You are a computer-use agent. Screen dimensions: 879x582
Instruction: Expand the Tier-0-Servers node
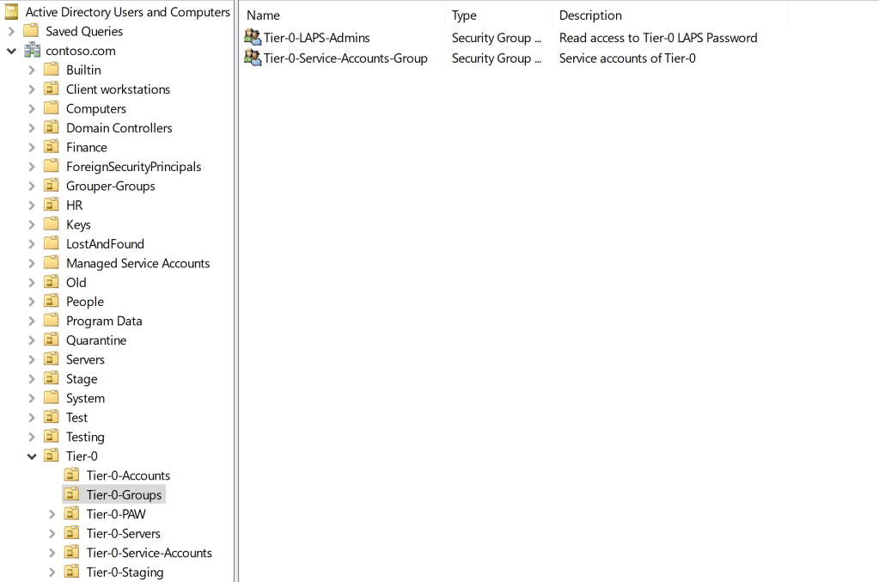(52, 534)
